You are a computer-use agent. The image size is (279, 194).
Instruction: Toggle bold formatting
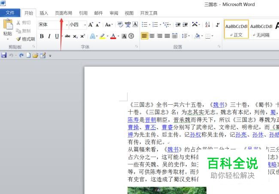click(x=42, y=36)
